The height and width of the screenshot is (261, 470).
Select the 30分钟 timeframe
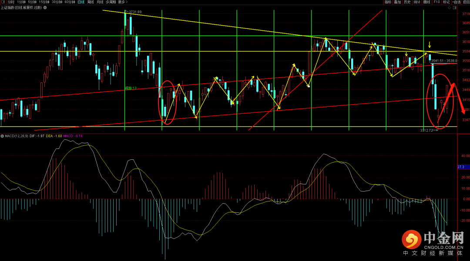[57, 2]
